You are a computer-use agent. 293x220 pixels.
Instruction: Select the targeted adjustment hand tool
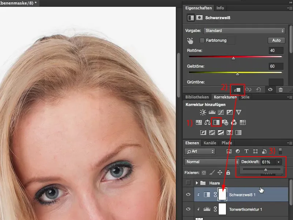coord(190,41)
